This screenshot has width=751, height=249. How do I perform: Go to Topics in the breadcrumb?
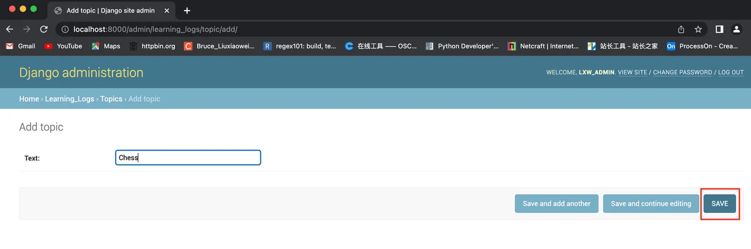pyautogui.click(x=111, y=99)
